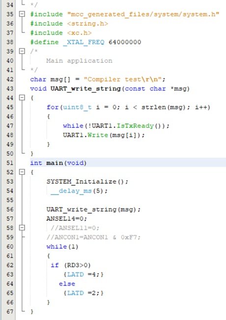Image resolution: width=226 pixels, height=320 pixels.
Task: Collapse the commented code fold at line 58
Action: coord(22,228)
